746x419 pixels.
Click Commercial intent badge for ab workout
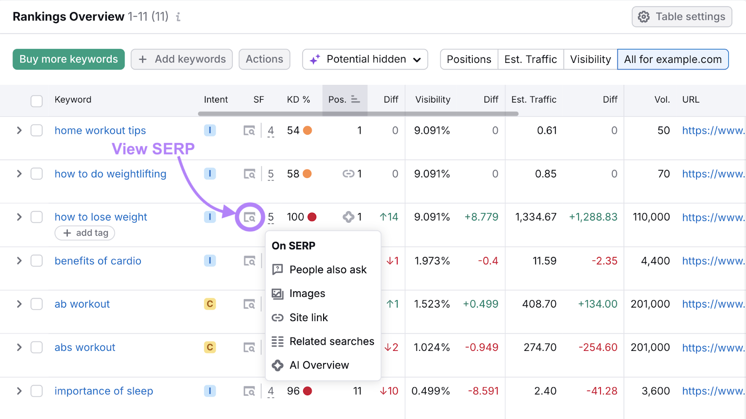pos(210,304)
